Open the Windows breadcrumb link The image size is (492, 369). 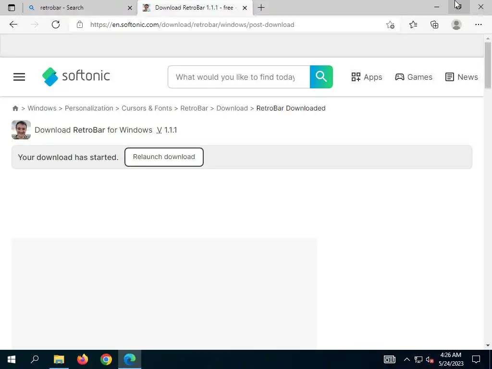tap(42, 108)
